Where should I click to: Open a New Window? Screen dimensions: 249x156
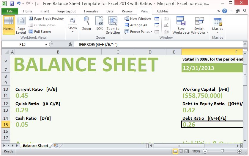138,19
